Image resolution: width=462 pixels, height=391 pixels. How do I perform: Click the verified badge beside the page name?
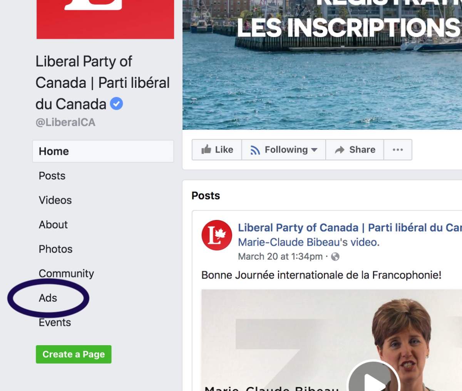click(117, 103)
